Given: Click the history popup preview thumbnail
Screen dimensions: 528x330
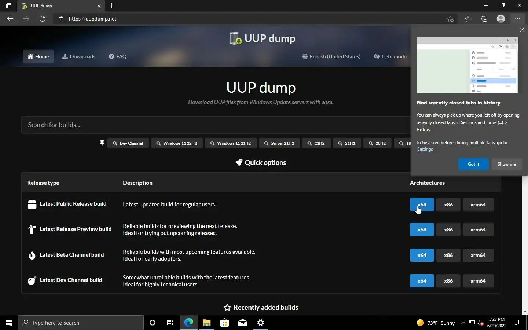Looking at the screenshot, I should pyautogui.click(x=467, y=65).
